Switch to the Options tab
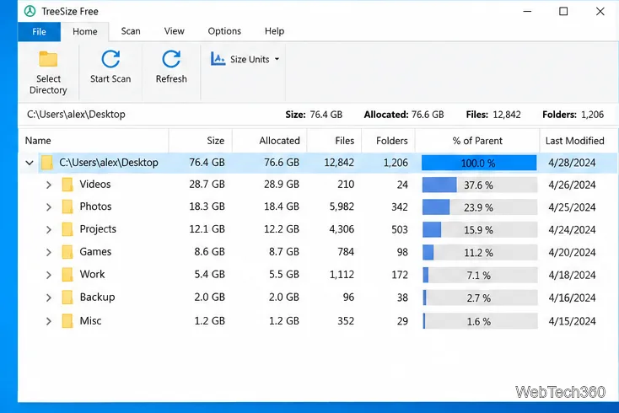Screen dimensions: 619x413 coord(224,31)
